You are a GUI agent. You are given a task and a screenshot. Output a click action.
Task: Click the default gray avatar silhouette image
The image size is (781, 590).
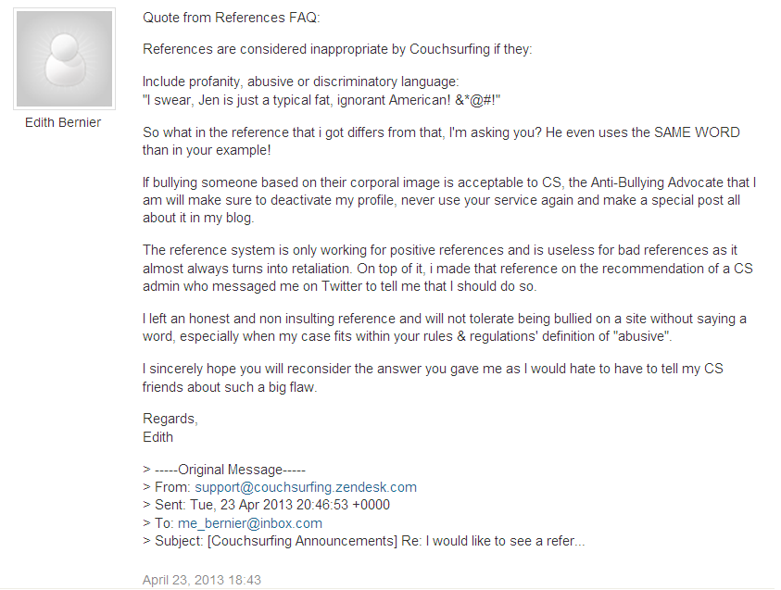pos(64,58)
